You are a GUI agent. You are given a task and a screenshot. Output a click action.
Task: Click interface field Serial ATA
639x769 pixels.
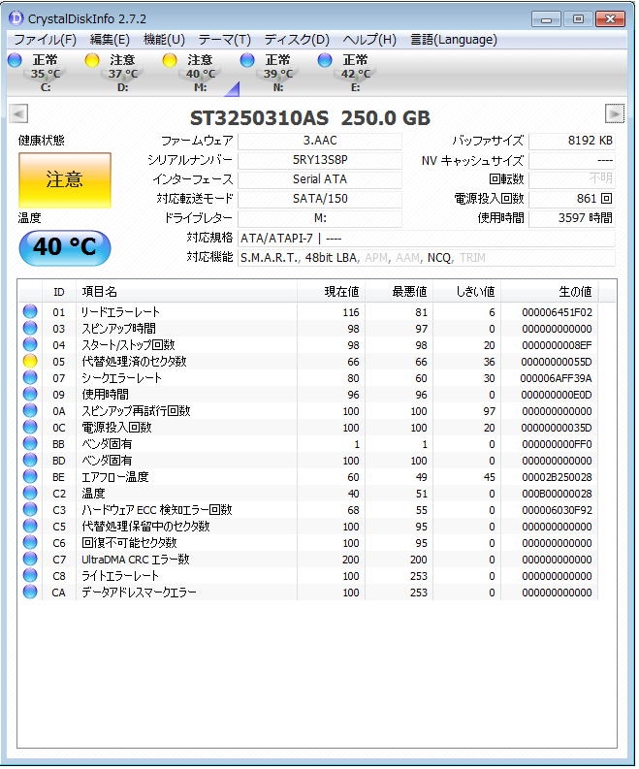[320, 179]
